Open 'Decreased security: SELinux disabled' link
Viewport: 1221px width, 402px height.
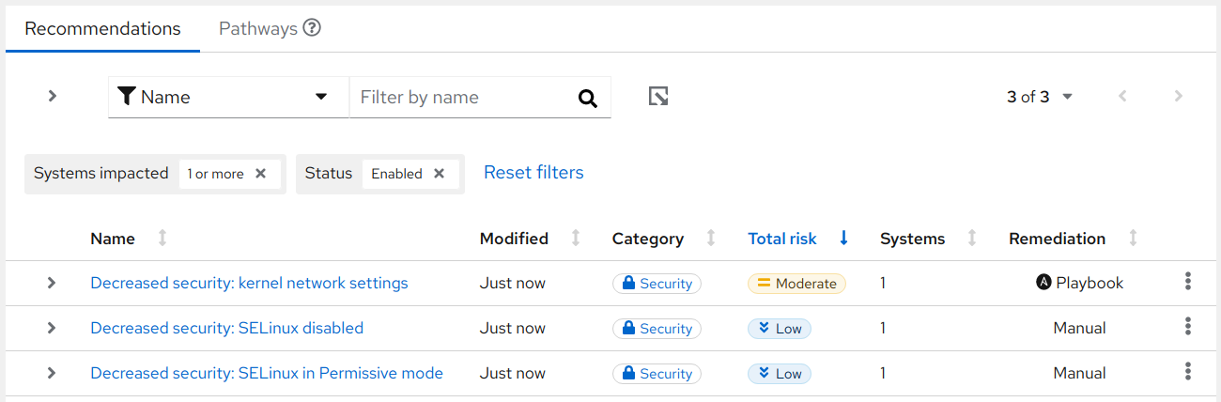pos(226,328)
